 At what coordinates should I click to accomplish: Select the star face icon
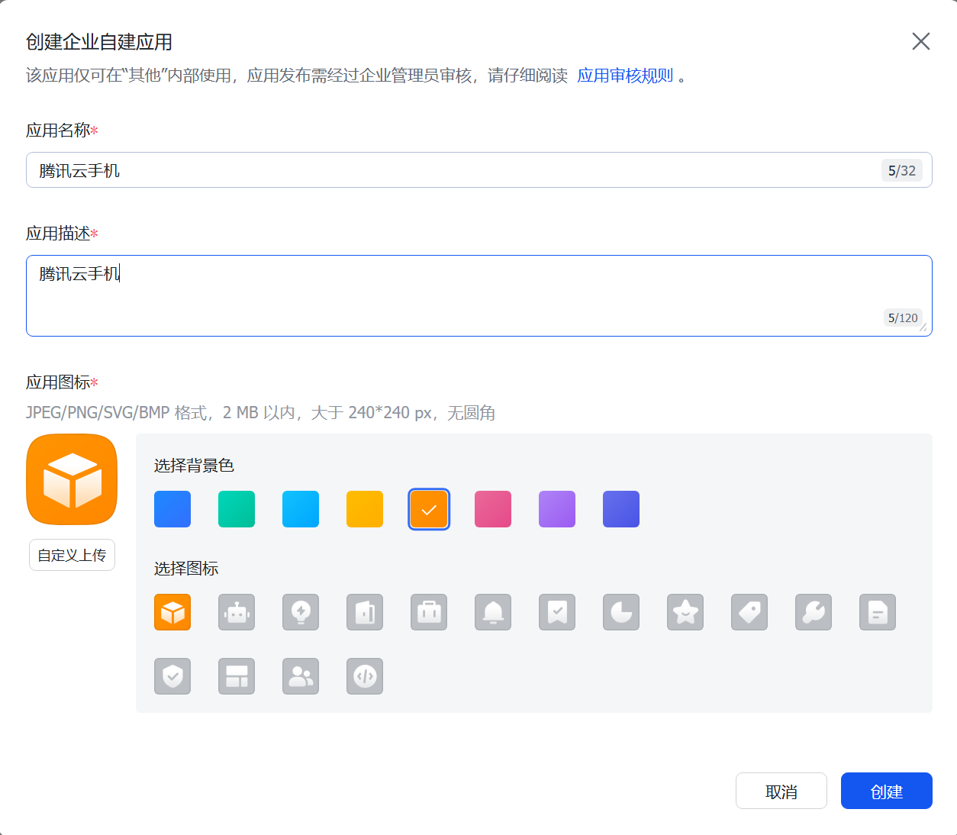click(x=685, y=612)
